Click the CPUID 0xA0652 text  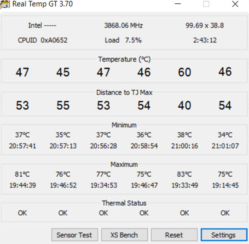tap(42, 40)
